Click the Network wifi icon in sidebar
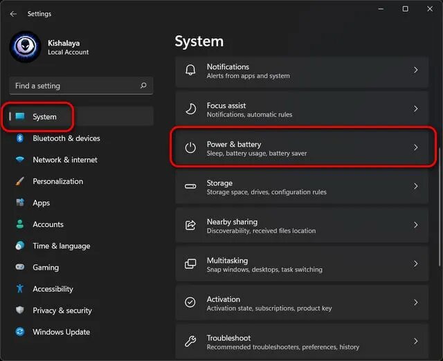 (x=20, y=160)
